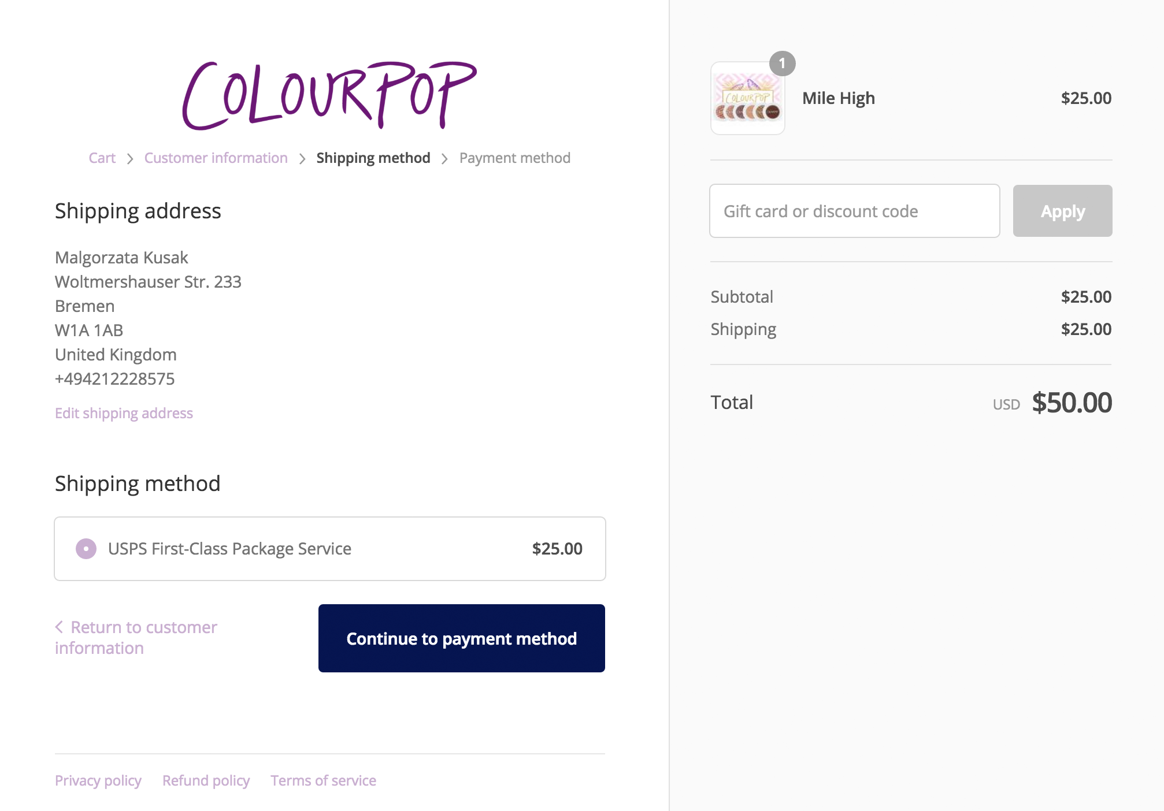Click the back arrow beside Return to customer information
The width and height of the screenshot is (1164, 811).
pyautogui.click(x=60, y=626)
